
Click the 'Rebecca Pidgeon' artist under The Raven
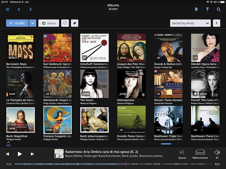tap(89, 103)
